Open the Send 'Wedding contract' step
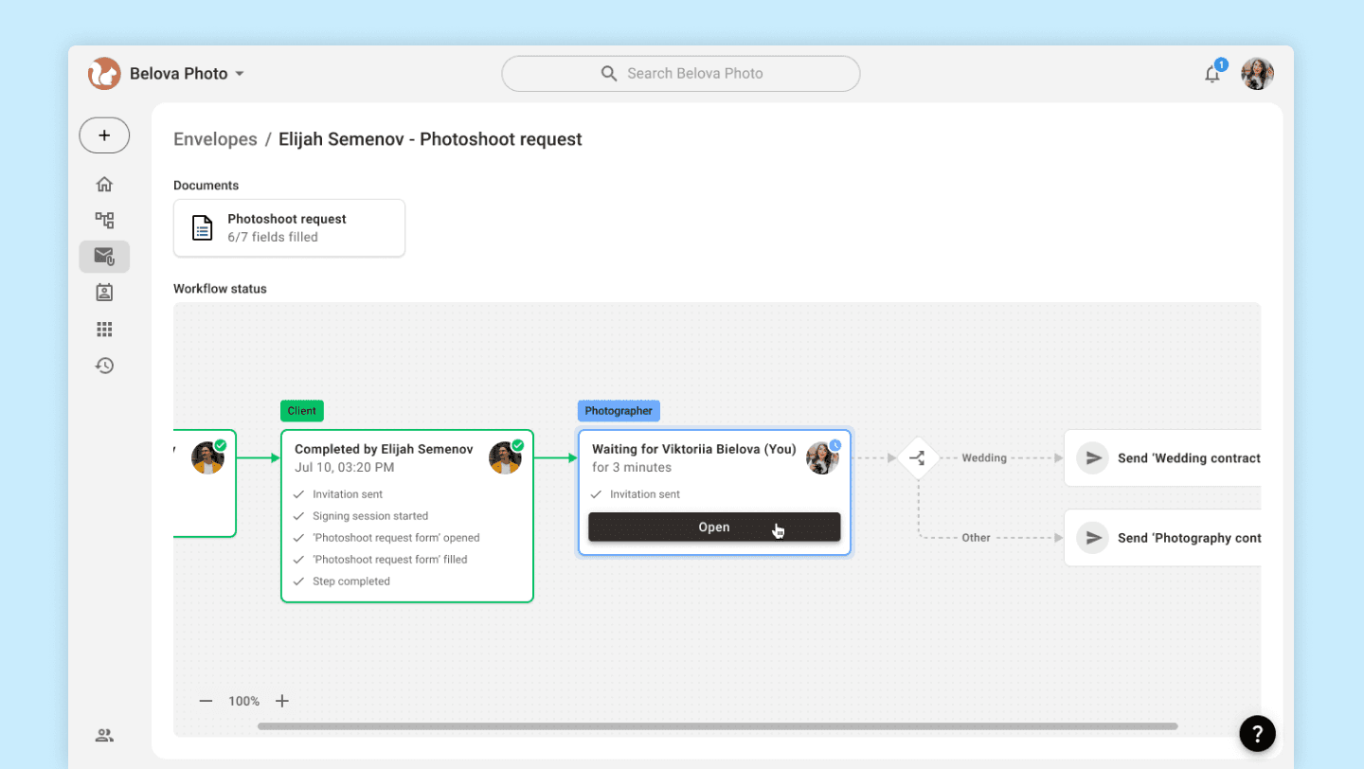Viewport: 1364px width, 769px height. [1162, 458]
